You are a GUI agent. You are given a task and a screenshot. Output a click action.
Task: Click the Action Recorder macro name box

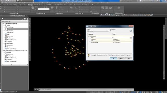(44, 9)
